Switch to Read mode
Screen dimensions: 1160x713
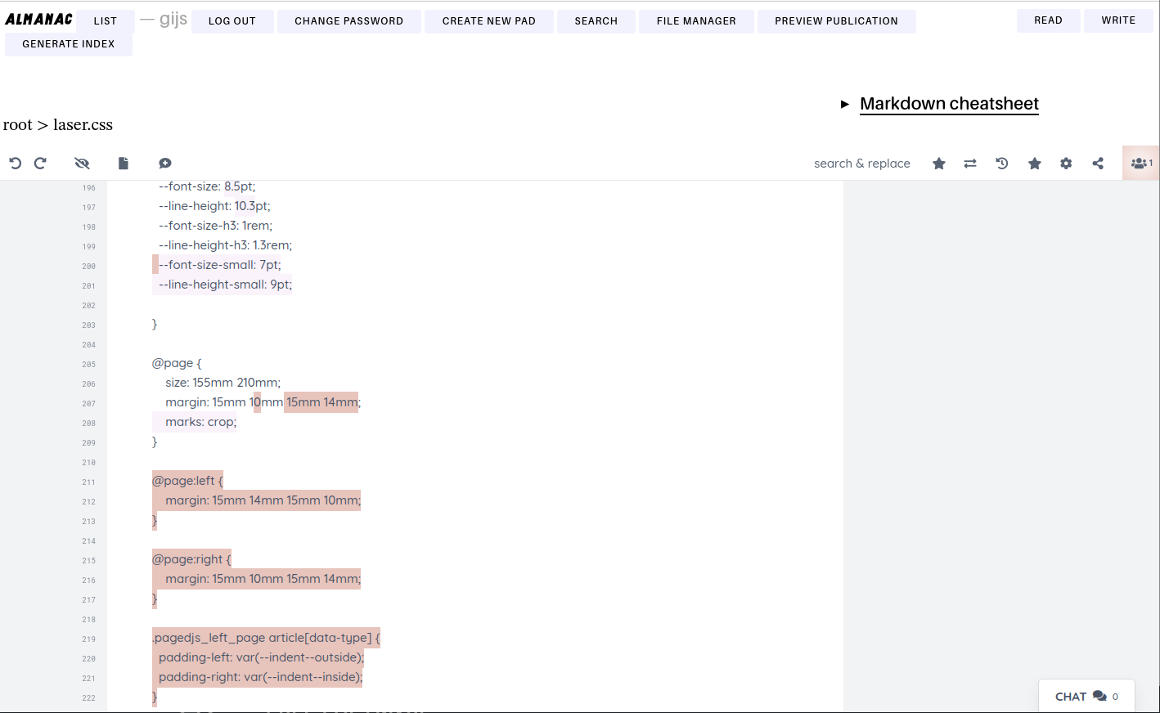coord(1048,20)
